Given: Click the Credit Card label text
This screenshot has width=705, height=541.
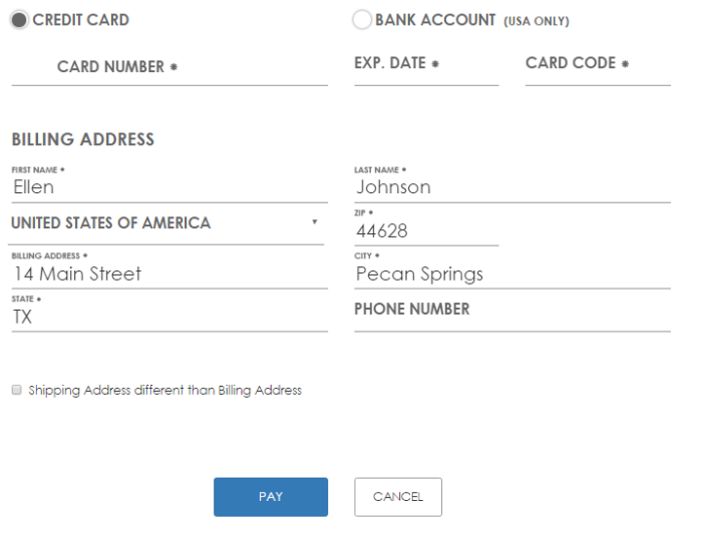Looking at the screenshot, I should [x=81, y=19].
